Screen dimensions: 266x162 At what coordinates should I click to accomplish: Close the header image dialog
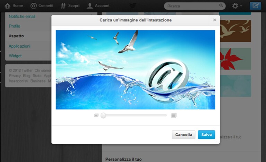[215, 20]
